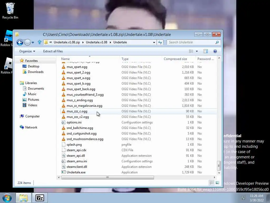Open the Organize menu

click(27, 51)
